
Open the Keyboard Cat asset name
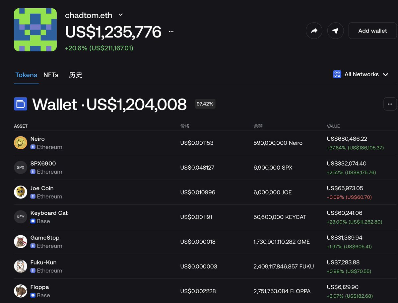click(x=49, y=213)
